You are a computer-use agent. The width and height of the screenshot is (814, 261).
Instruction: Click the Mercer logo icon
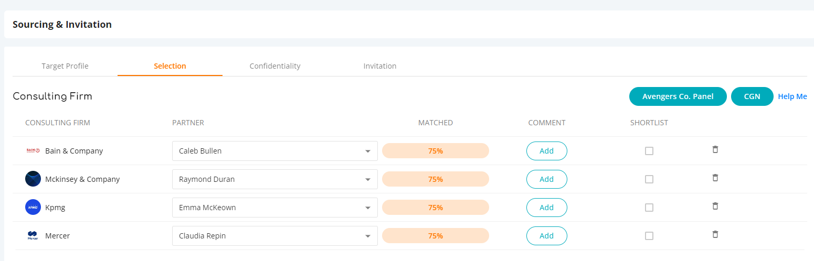click(33, 235)
